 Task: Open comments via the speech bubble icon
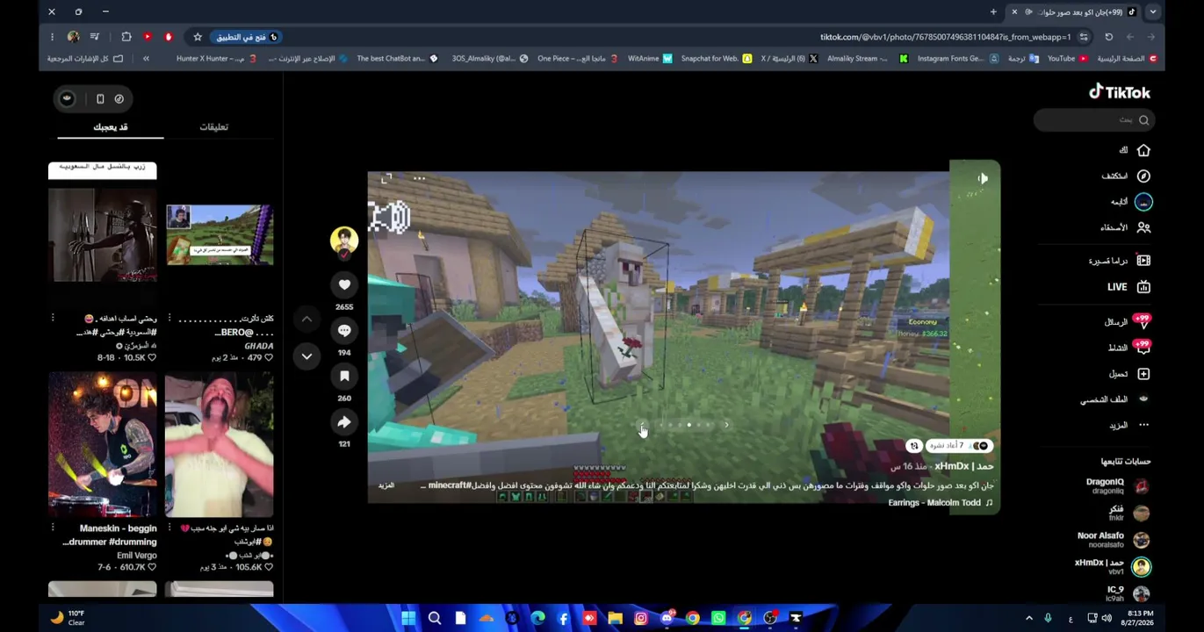pos(344,330)
